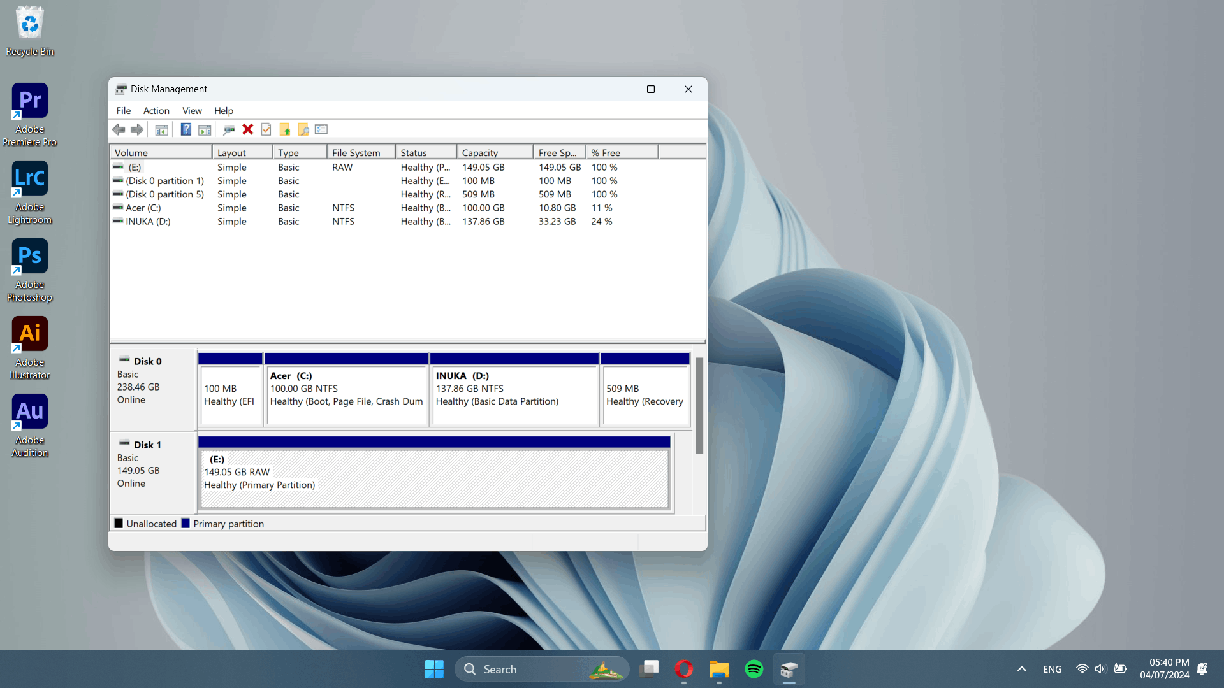Select the (E:) 149.05 GB RAW partition block
The image size is (1224, 688).
tap(434, 473)
